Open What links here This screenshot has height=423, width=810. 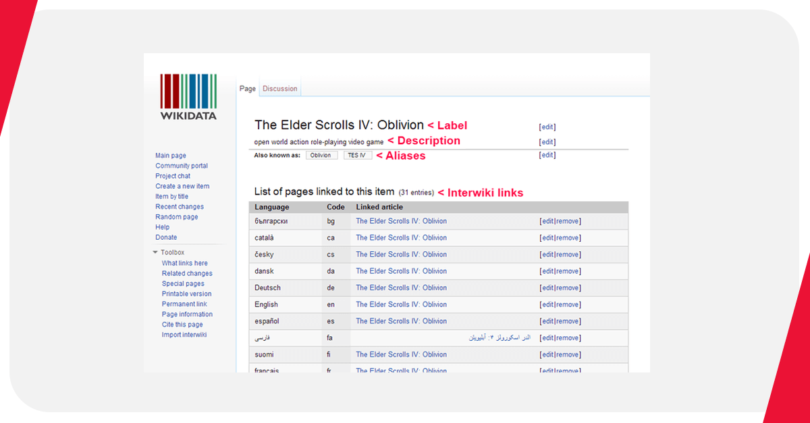[x=185, y=263]
